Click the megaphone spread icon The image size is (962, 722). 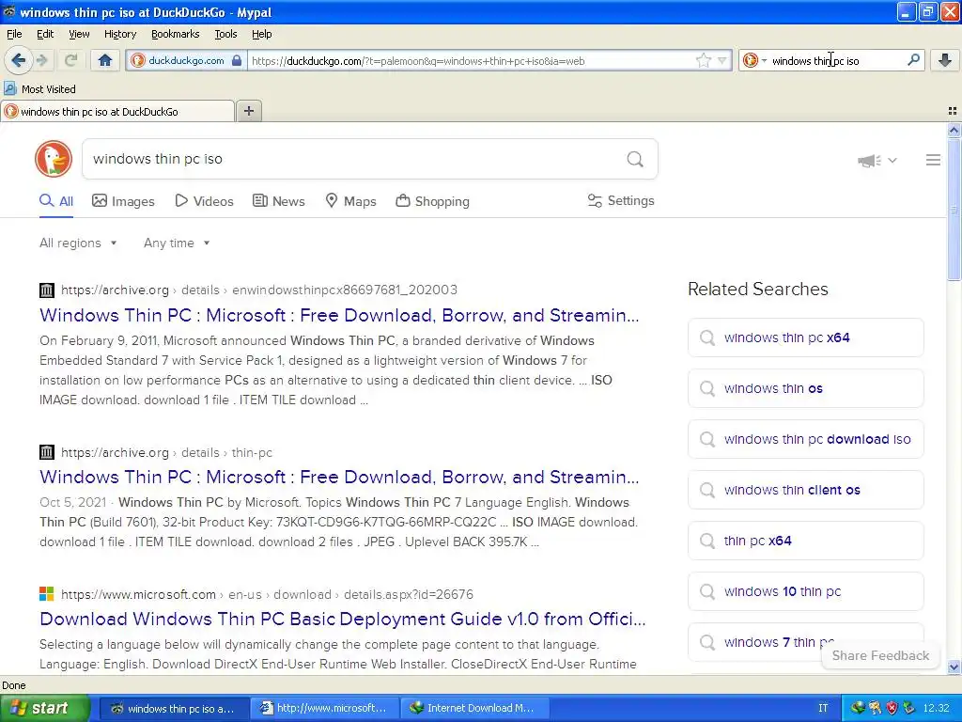pos(869,160)
